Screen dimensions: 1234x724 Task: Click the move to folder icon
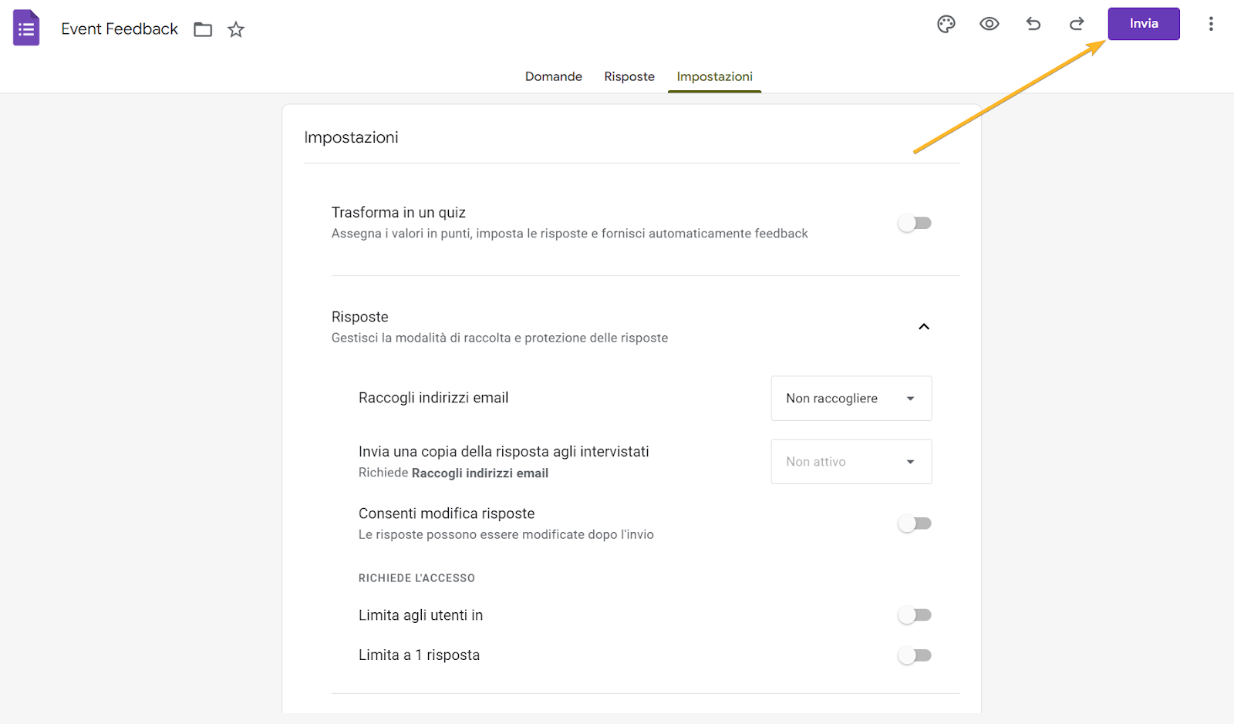pyautogui.click(x=203, y=30)
